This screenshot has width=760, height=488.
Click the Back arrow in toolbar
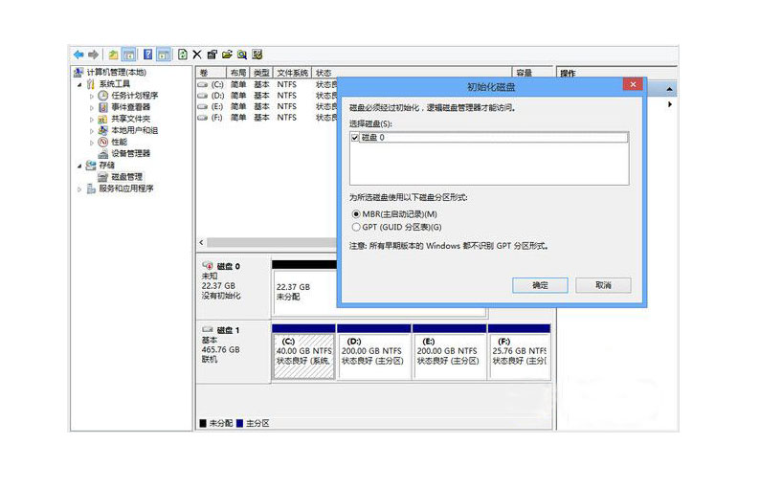tap(78, 55)
